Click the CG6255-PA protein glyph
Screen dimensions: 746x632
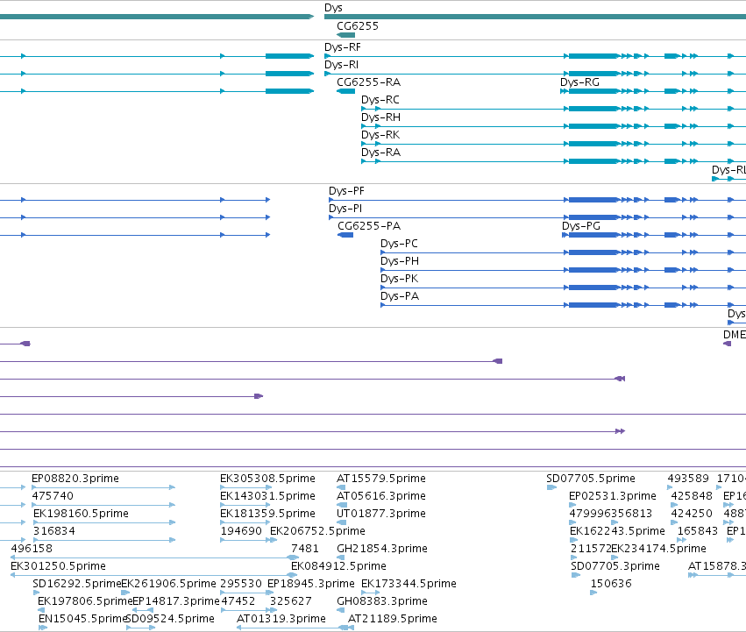point(345,235)
